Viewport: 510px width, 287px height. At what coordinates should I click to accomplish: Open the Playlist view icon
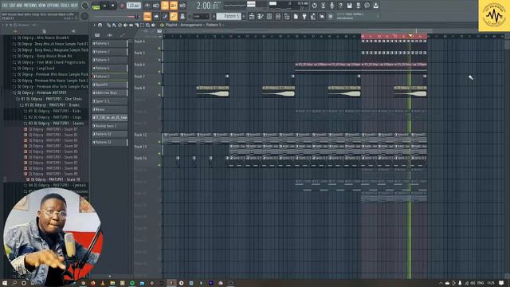click(252, 16)
